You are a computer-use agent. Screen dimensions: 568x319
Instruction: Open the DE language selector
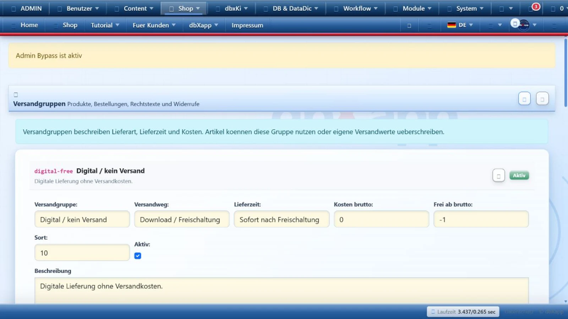460,25
